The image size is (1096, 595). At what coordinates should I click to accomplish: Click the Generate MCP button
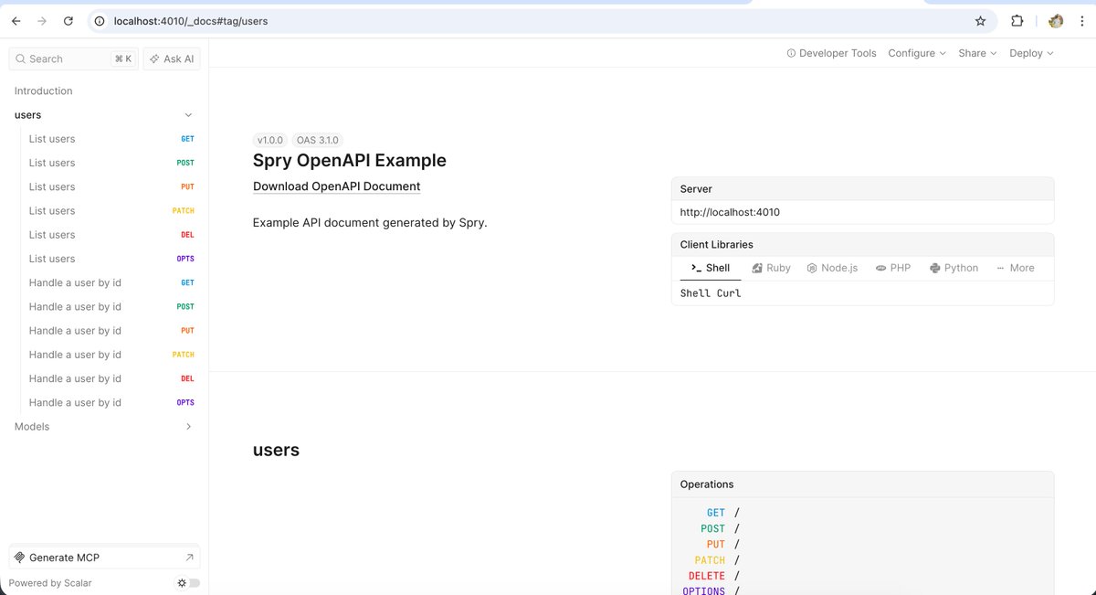103,557
